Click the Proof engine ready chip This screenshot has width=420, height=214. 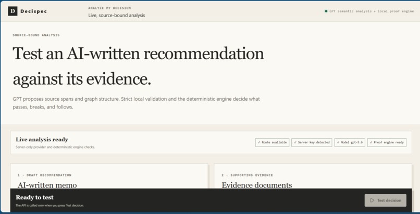coord(387,142)
